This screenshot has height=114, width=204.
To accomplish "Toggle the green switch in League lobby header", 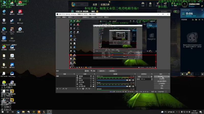I will tap(176, 12).
